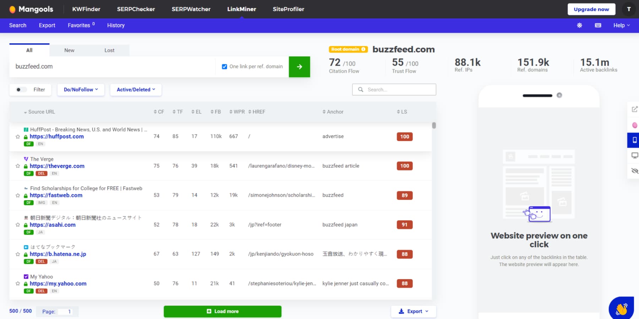Click the Load more button
The height and width of the screenshot is (319, 639).
[223, 311]
